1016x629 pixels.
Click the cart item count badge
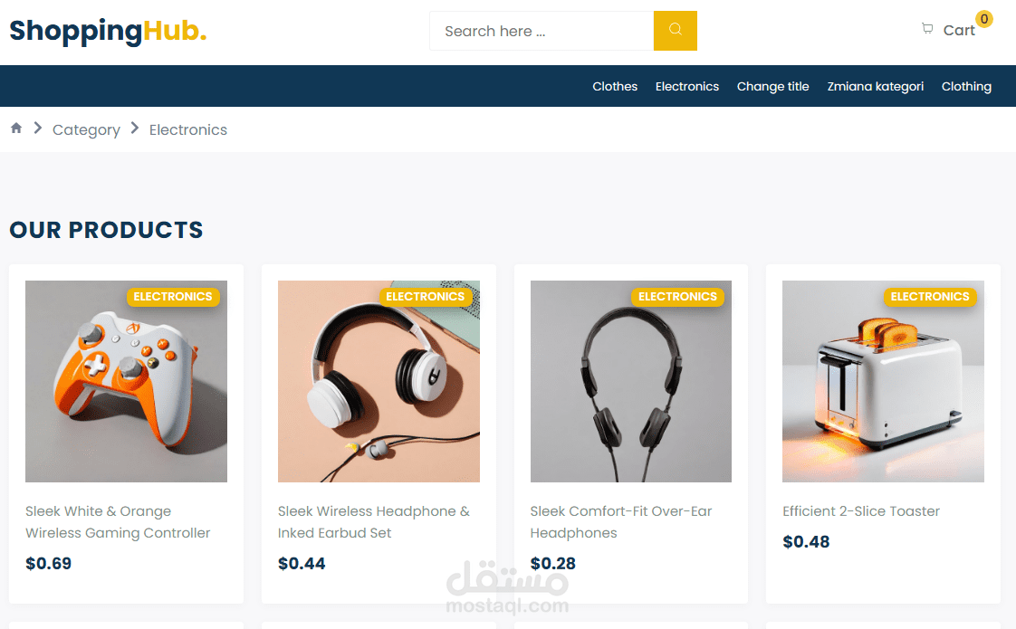[983, 19]
